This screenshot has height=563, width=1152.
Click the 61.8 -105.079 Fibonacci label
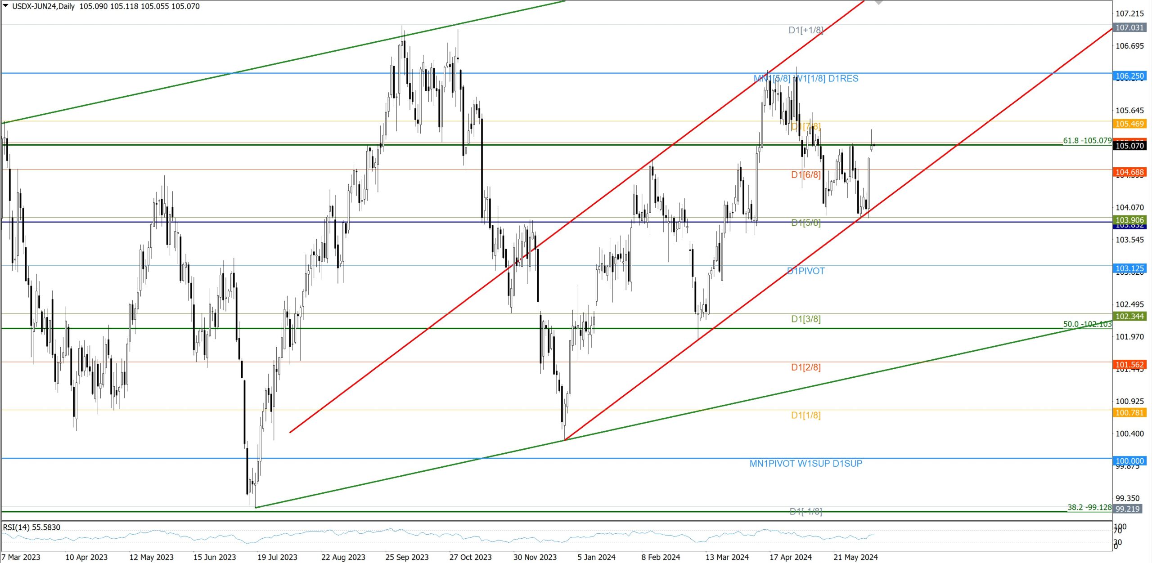(1087, 140)
